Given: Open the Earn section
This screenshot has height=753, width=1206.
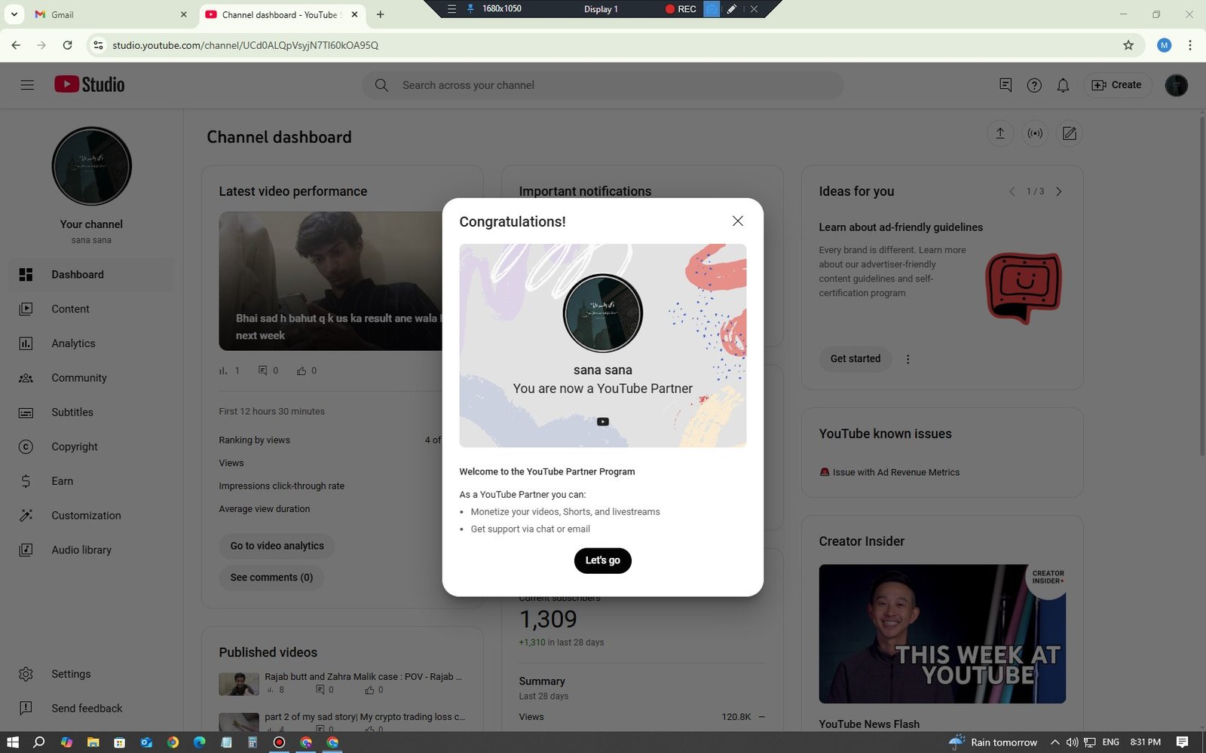Looking at the screenshot, I should (92, 481).
